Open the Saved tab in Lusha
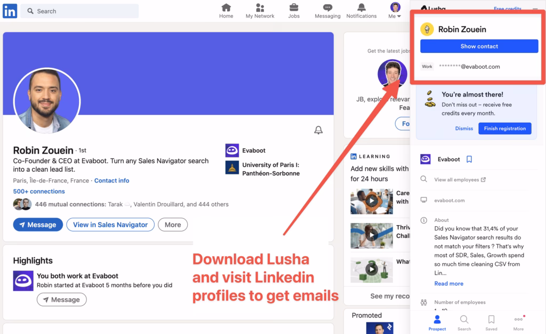The image size is (546, 334). [x=491, y=323]
